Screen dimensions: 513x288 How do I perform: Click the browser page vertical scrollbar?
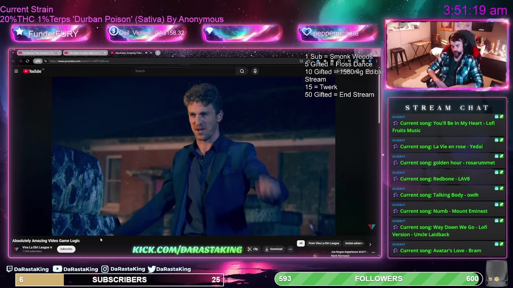tap(379, 98)
